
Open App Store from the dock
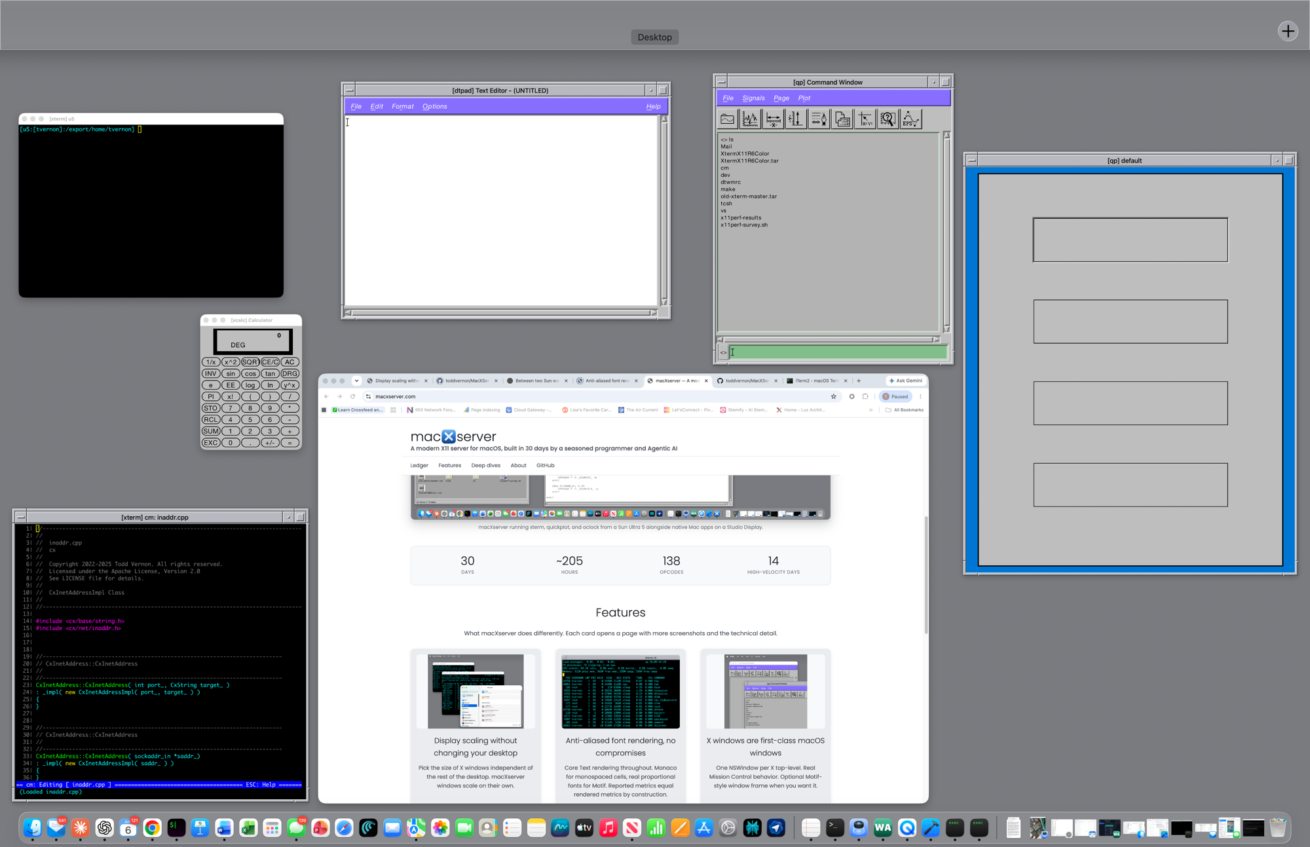tap(703, 828)
